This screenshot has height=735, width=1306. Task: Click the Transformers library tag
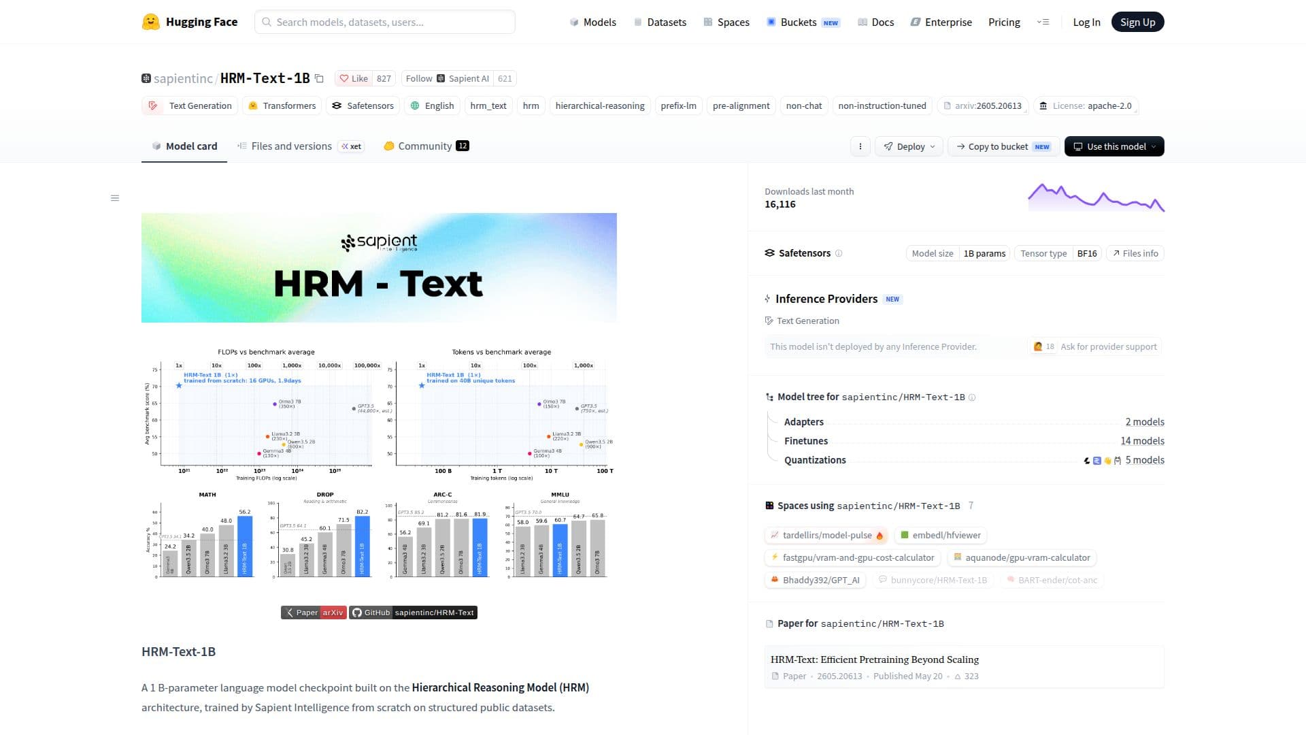282,105
